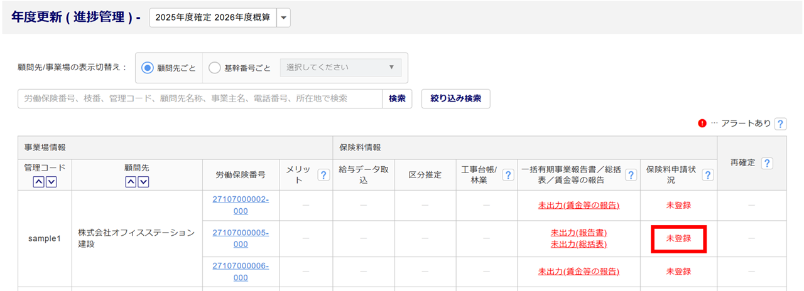This screenshot has width=804, height=291.
Task: Sort 顧問先 column descending with down arrow
Action: click(144, 181)
